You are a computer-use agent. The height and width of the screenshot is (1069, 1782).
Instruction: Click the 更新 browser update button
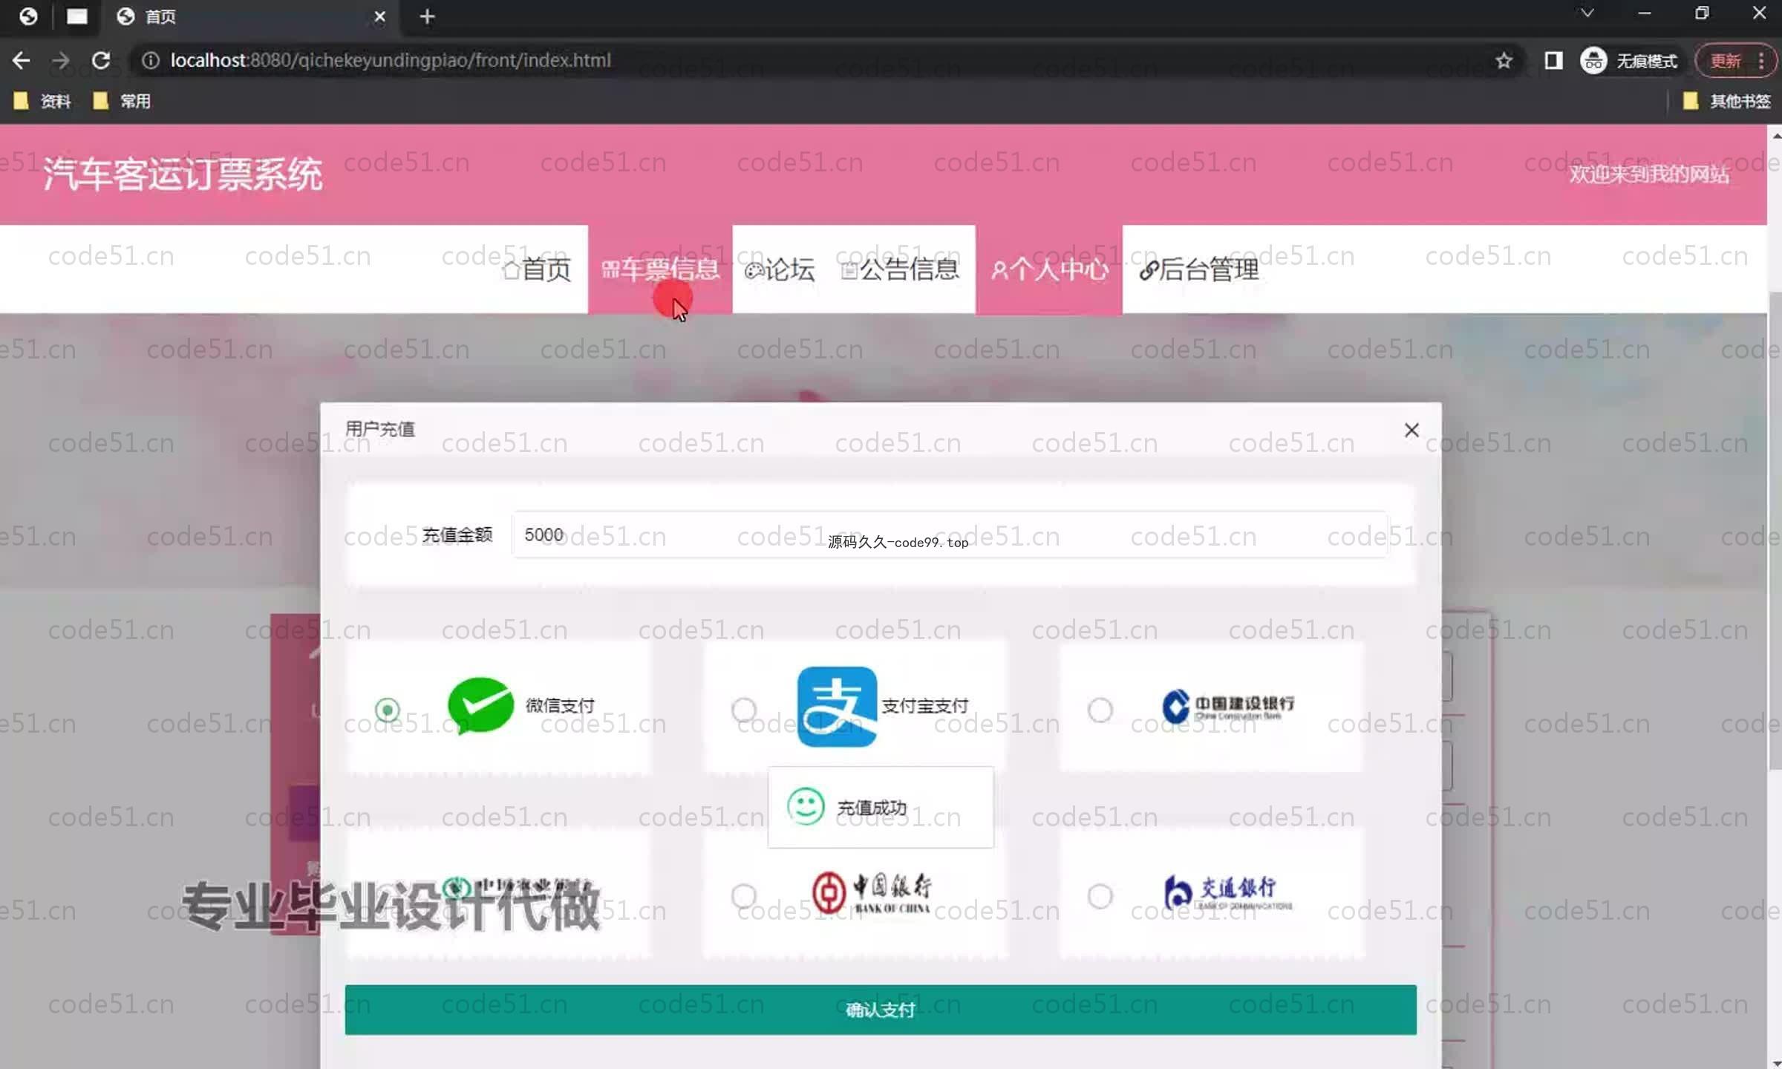(x=1726, y=60)
